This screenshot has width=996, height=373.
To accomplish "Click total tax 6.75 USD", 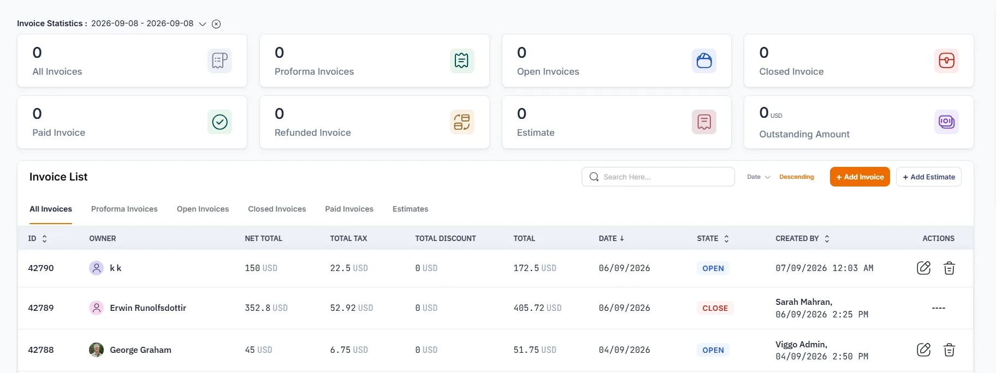I will 349,350.
